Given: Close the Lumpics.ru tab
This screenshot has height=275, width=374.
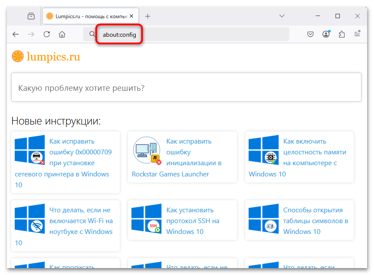Looking at the screenshot, I should tap(131, 16).
